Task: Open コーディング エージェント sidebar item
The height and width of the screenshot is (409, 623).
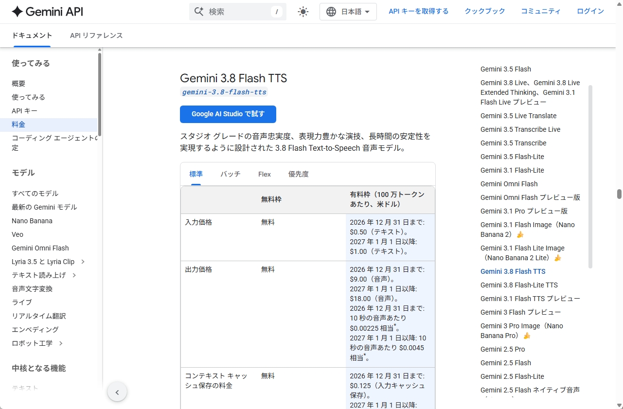Action: [54, 143]
